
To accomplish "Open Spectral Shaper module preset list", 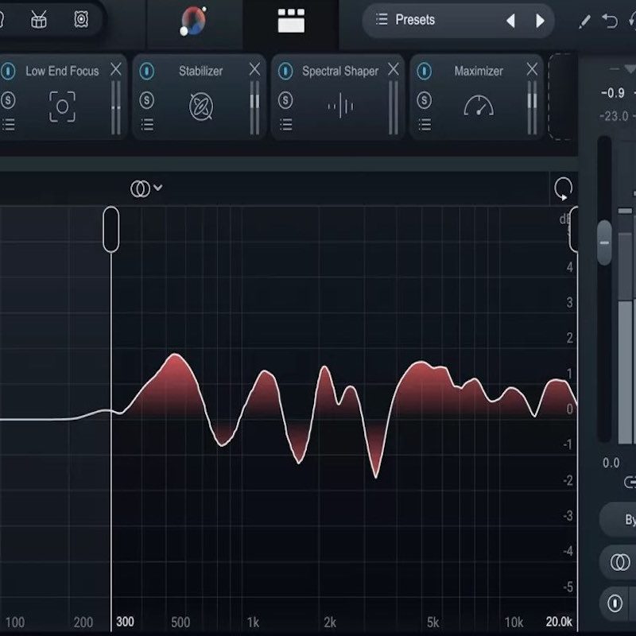I will tap(286, 125).
